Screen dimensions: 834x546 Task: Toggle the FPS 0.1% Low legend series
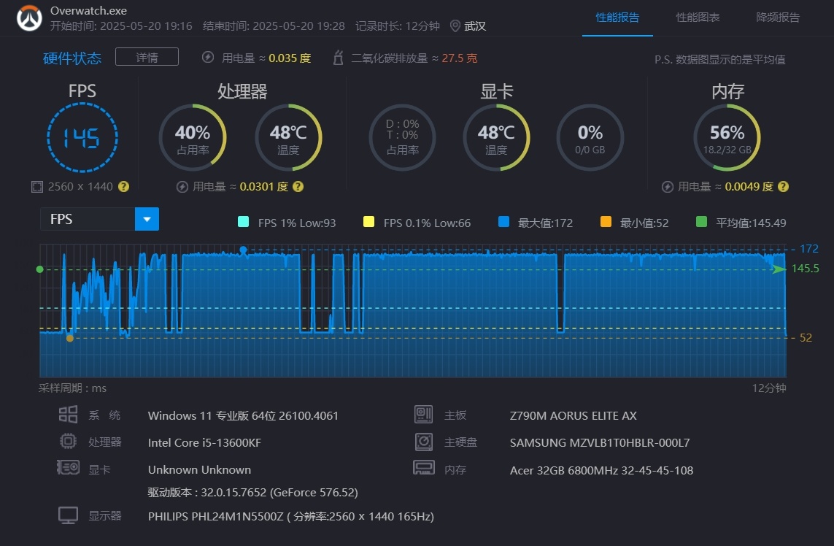click(368, 222)
